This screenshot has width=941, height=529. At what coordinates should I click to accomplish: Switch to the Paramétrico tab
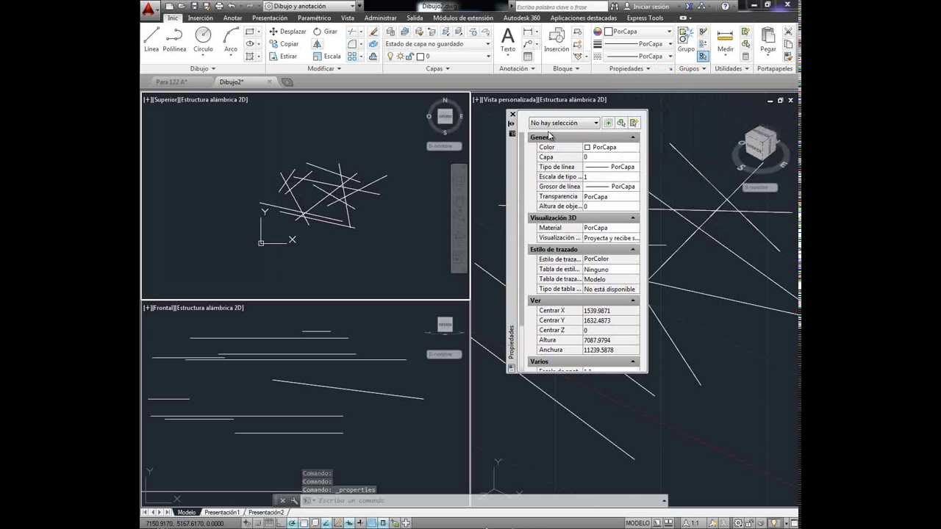coord(314,18)
